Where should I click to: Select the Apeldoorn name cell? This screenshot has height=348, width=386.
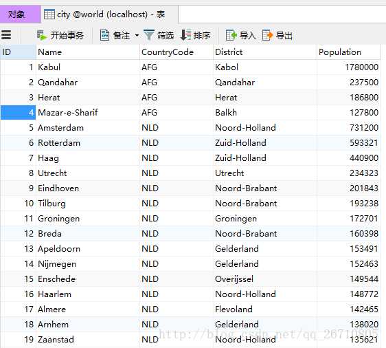pos(88,249)
